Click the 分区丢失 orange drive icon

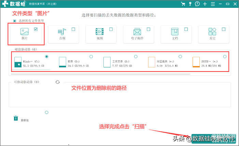(x=152, y=62)
